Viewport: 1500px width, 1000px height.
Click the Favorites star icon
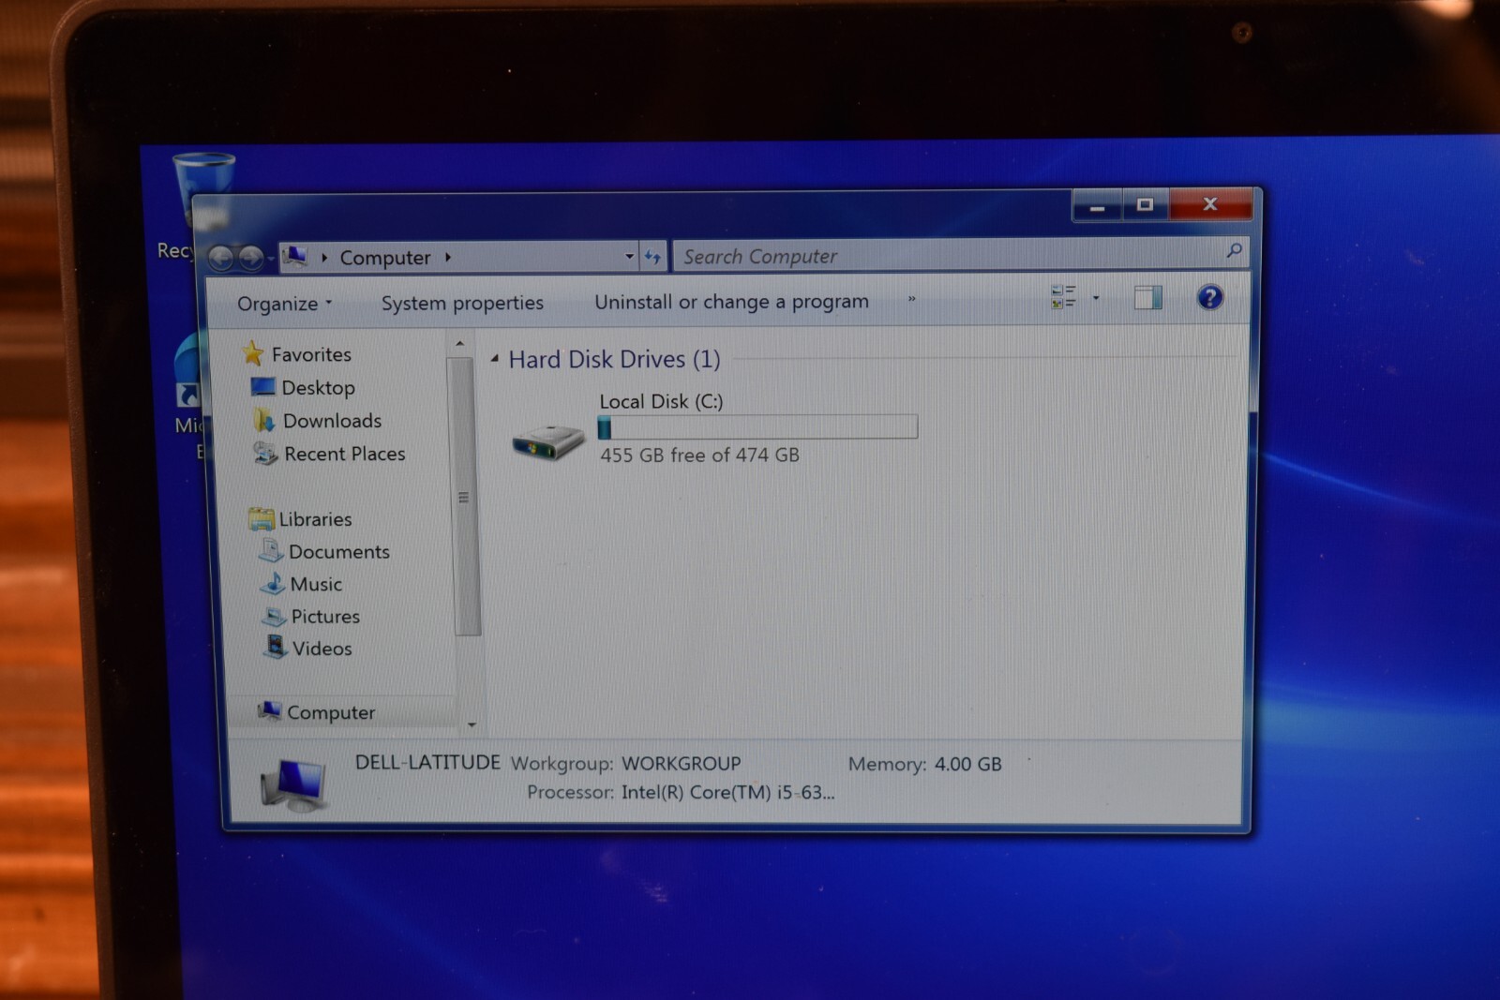(252, 353)
